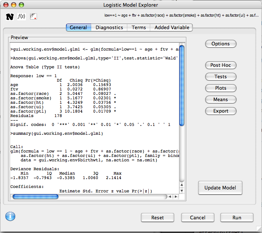Click the bold N icon in toolbar
This screenshot has width=262, height=233.
pos(10,17)
